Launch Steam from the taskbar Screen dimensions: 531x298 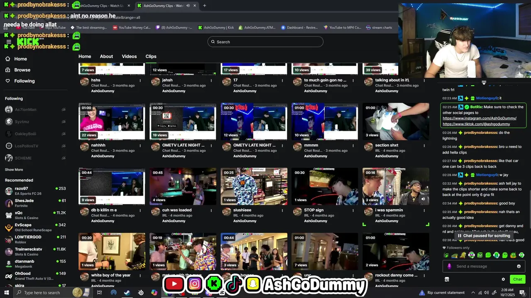point(127,293)
